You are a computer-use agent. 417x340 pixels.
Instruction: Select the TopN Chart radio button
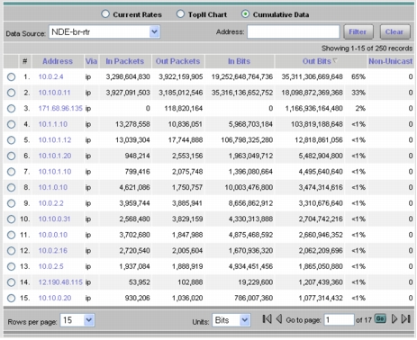pyautogui.click(x=180, y=13)
